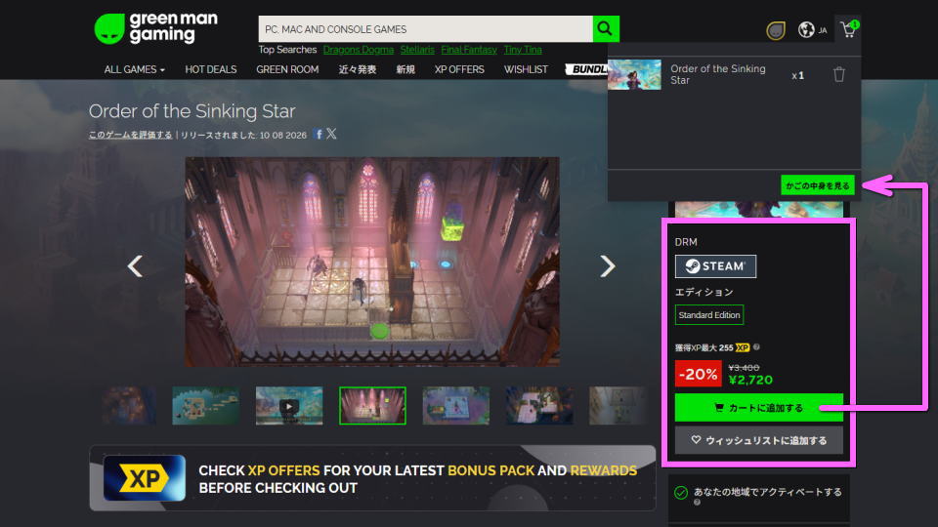Open the globe language selector

pos(806,29)
